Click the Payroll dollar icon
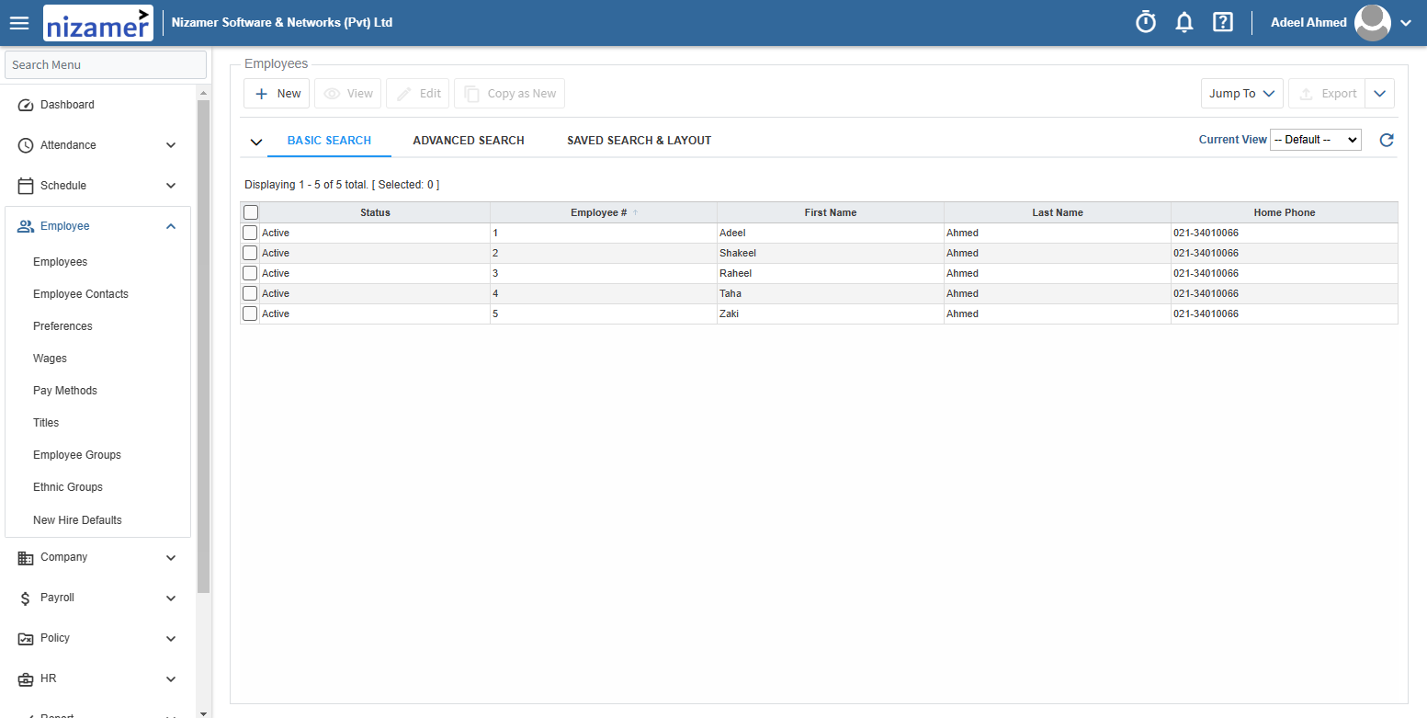Image resolution: width=1427 pixels, height=718 pixels. pos(26,598)
